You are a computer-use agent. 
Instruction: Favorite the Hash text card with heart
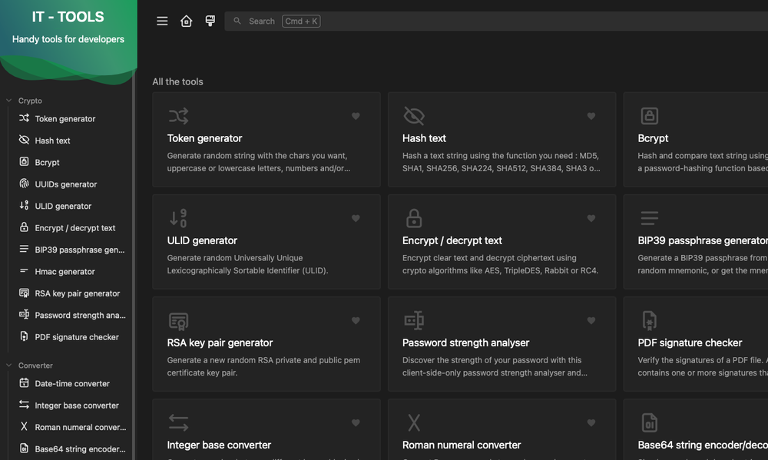[591, 116]
